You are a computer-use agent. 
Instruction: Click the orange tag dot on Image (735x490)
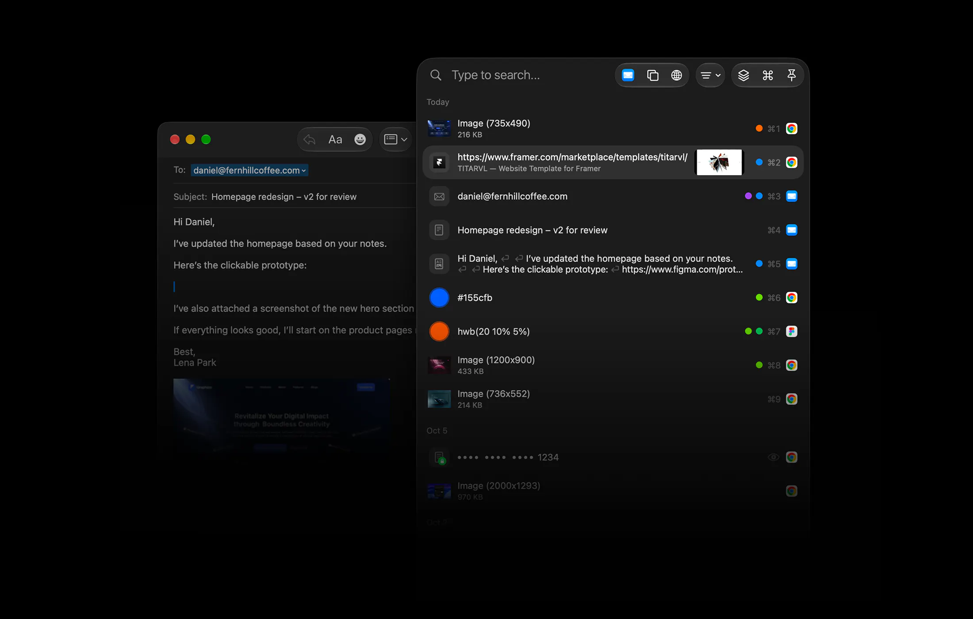click(x=759, y=129)
